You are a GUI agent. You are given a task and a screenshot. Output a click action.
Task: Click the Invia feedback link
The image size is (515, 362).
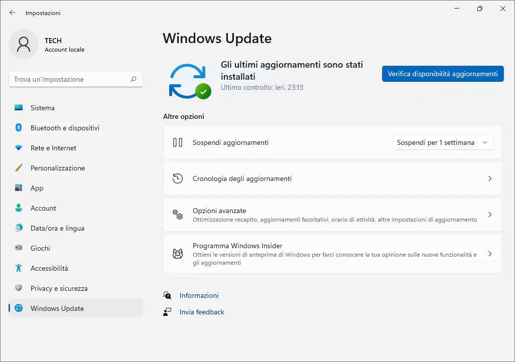click(202, 312)
